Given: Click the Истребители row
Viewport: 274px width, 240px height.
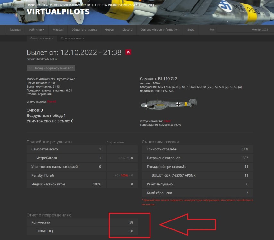Looking at the screenshot, I should pos(66,158).
